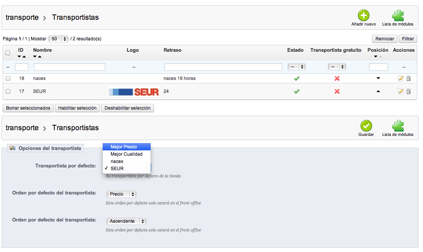Toggle the nacex green status checkmark
Image resolution: width=423 pixels, height=252 pixels.
297,79
